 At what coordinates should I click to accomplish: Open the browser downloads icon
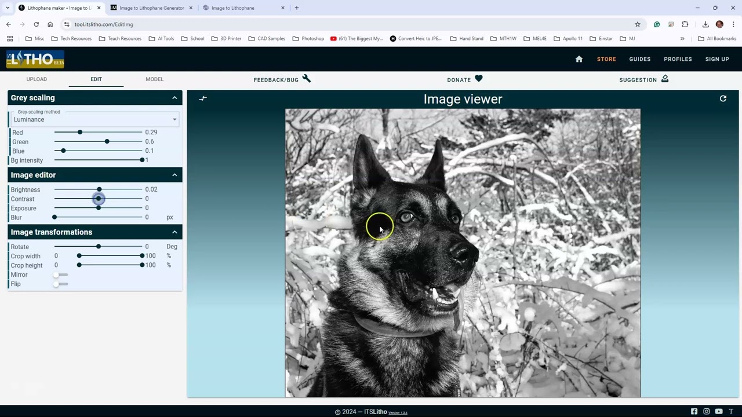click(705, 24)
